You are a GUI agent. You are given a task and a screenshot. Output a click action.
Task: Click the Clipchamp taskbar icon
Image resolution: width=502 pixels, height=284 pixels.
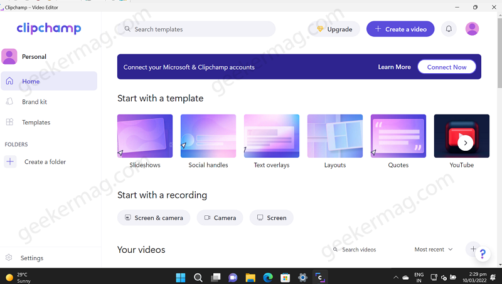[x=320, y=277]
